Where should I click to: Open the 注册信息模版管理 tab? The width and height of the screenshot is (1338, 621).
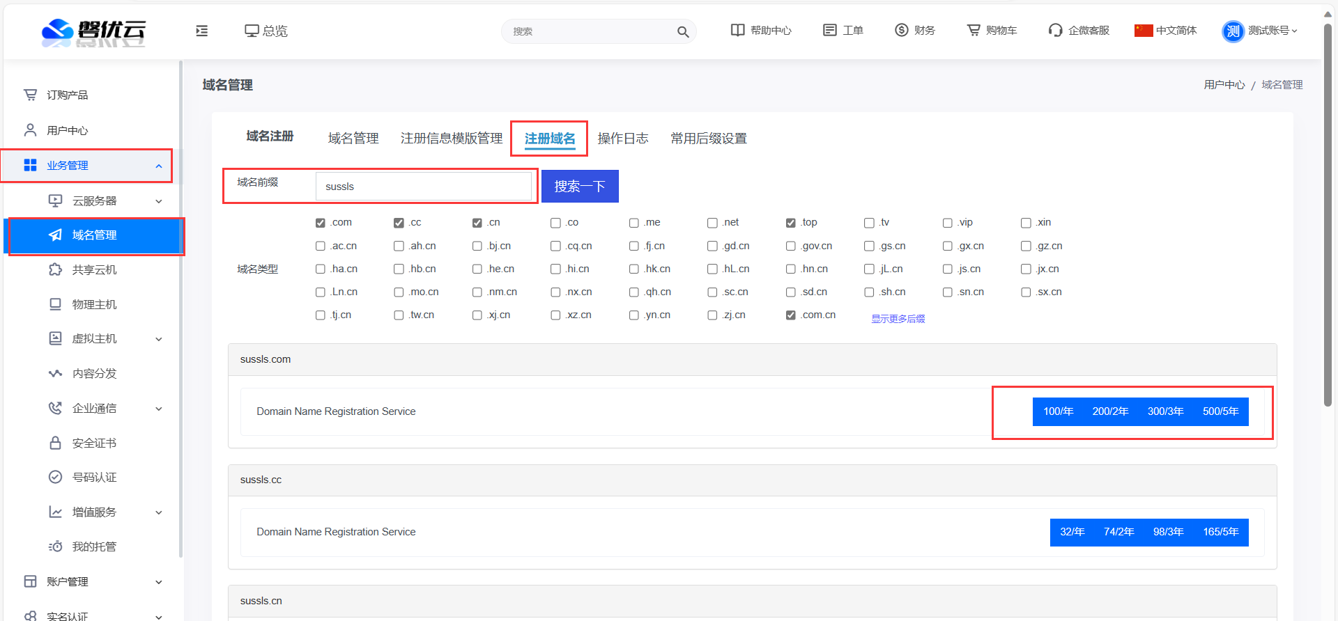pyautogui.click(x=451, y=139)
